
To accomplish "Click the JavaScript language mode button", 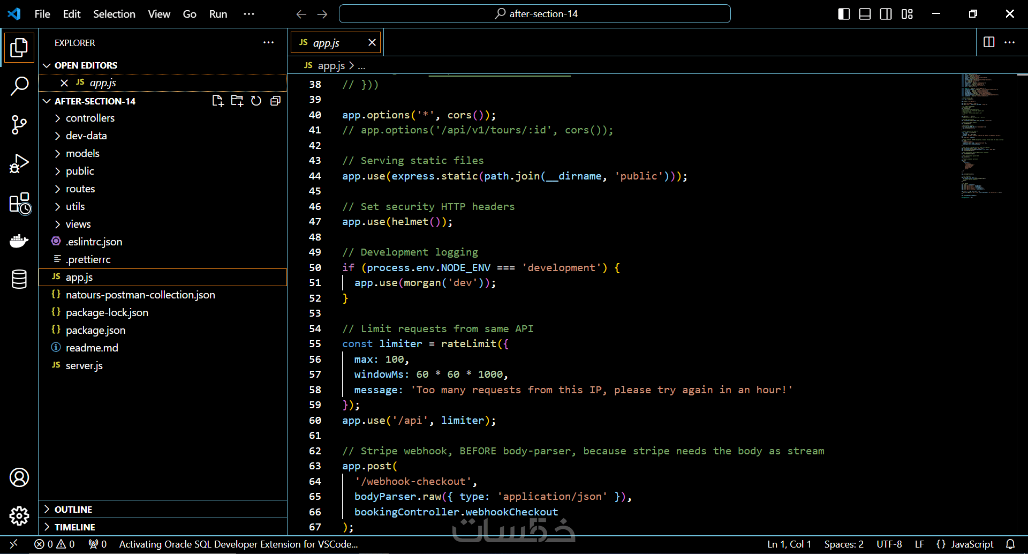I will coord(971,544).
